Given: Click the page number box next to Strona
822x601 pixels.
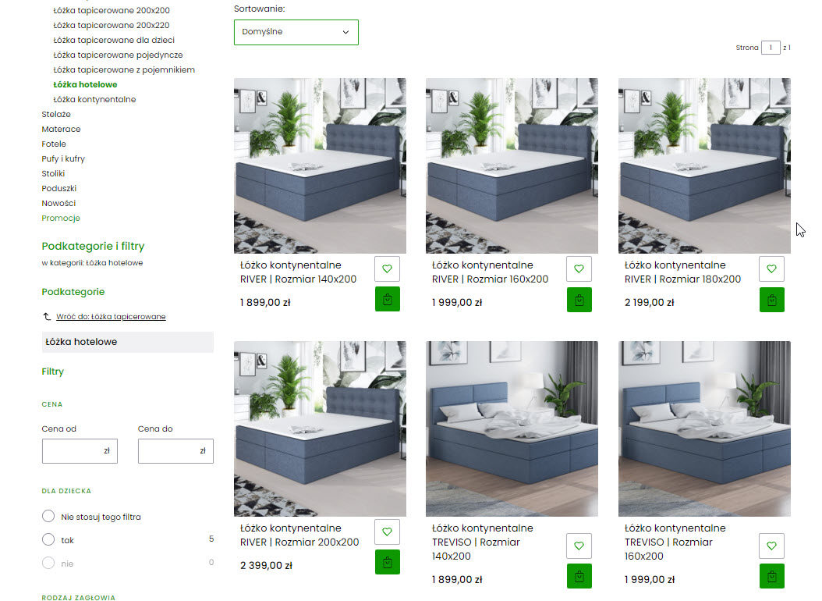Looking at the screenshot, I should click(771, 47).
